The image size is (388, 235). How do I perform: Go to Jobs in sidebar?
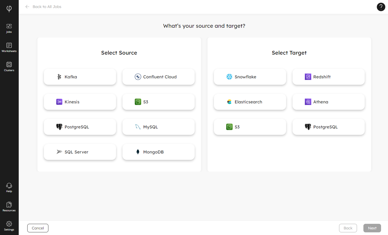pos(9,28)
